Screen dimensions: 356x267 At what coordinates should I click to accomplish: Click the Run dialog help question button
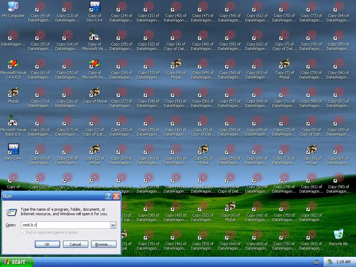(108, 196)
